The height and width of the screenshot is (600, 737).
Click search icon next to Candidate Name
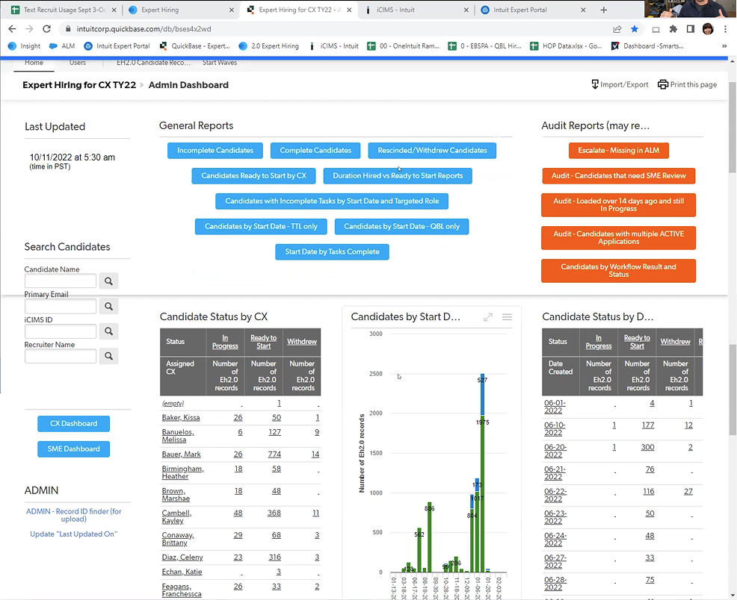(108, 281)
